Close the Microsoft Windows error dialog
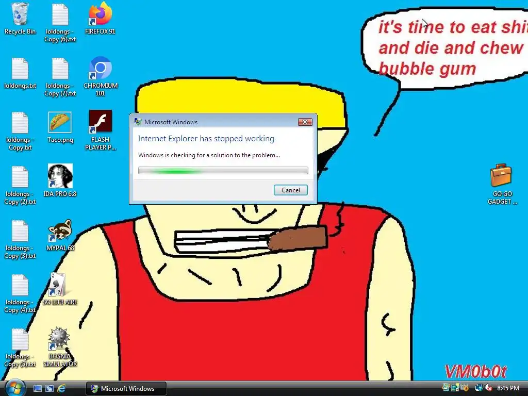Screen dimensions: 528x396 [305, 122]
